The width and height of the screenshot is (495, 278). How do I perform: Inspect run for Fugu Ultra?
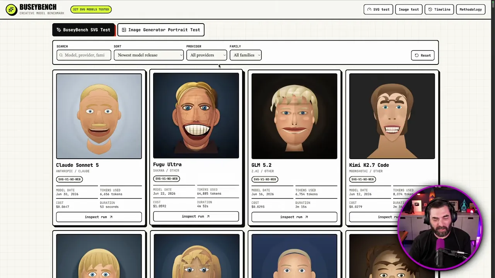[196, 216]
